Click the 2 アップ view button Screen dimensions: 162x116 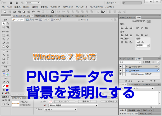(44, 20)
